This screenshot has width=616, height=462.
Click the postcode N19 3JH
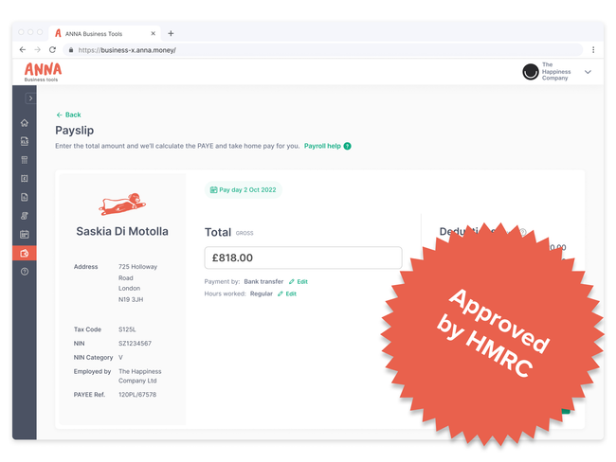(131, 299)
